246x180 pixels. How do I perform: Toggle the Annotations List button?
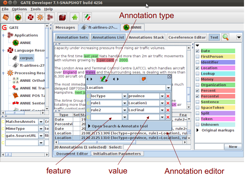click(x=108, y=37)
